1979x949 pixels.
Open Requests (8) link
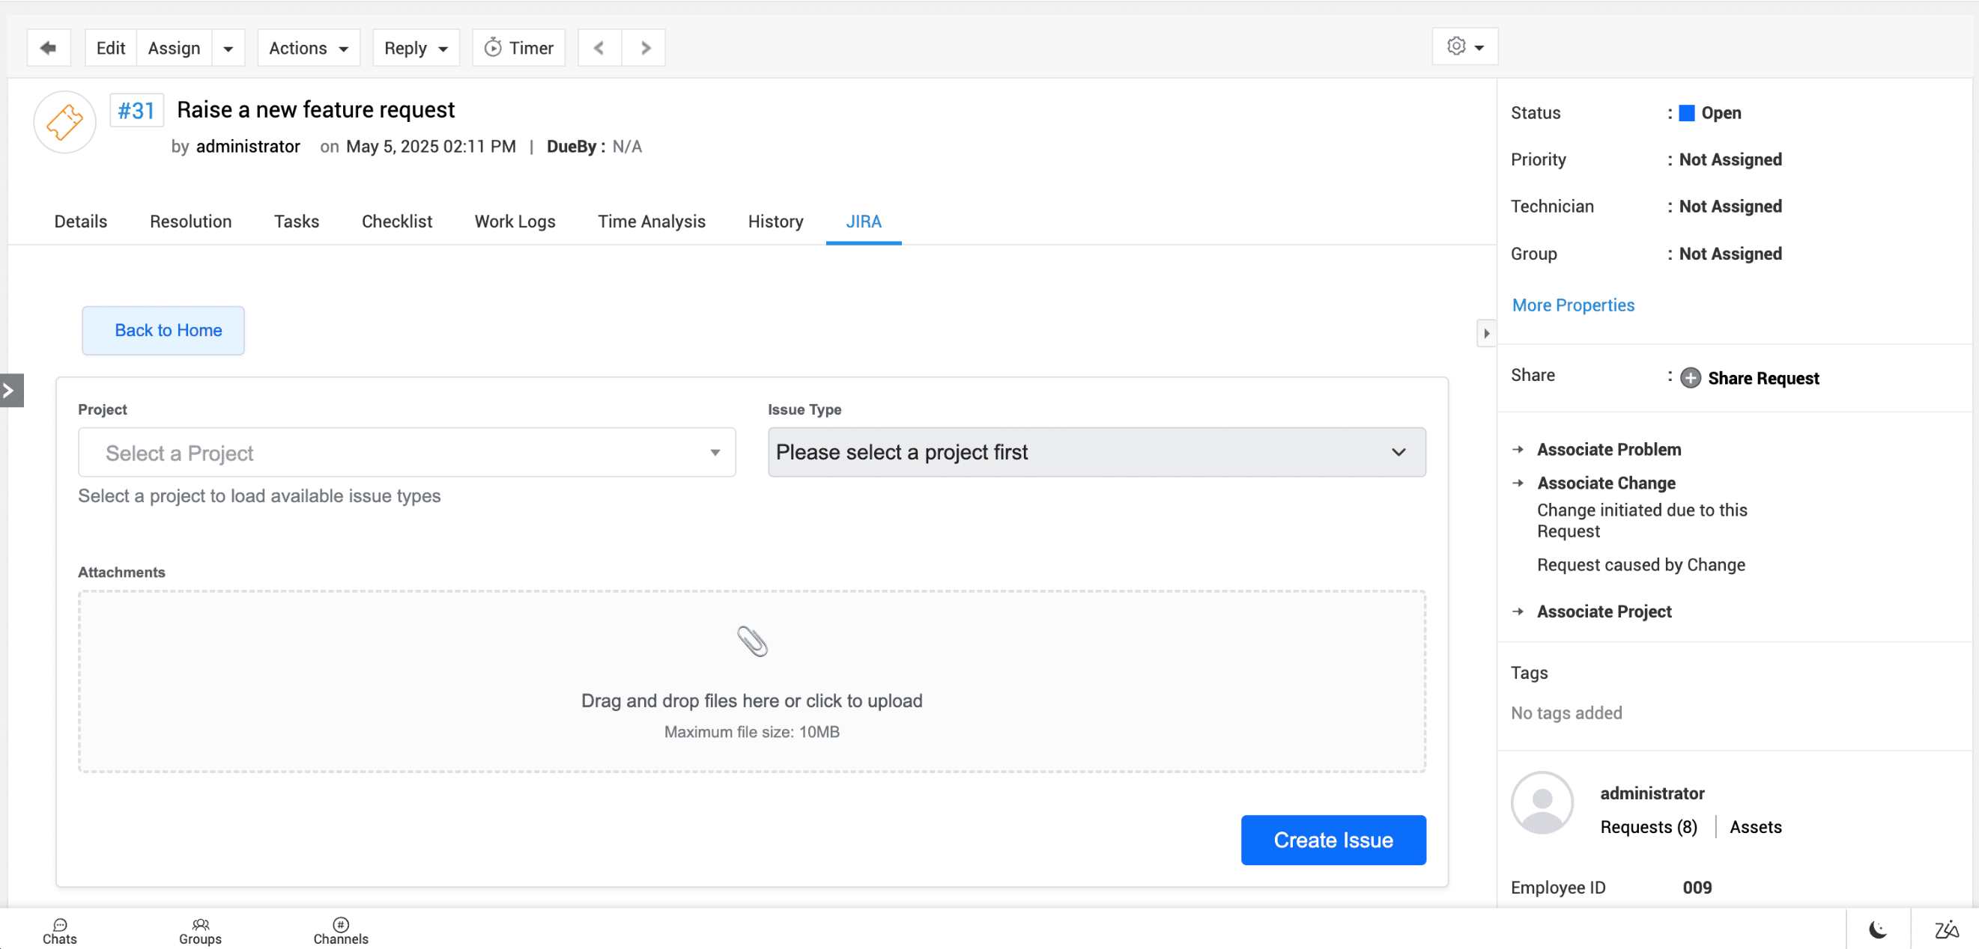pos(1648,827)
